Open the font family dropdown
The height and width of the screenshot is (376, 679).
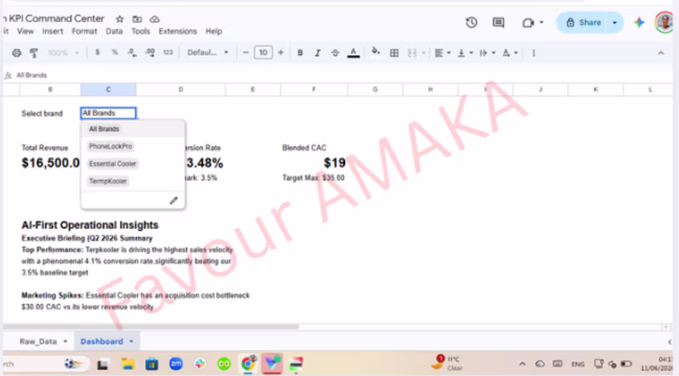coord(207,52)
